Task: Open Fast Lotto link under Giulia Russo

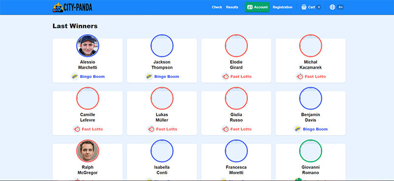Action: [241, 129]
